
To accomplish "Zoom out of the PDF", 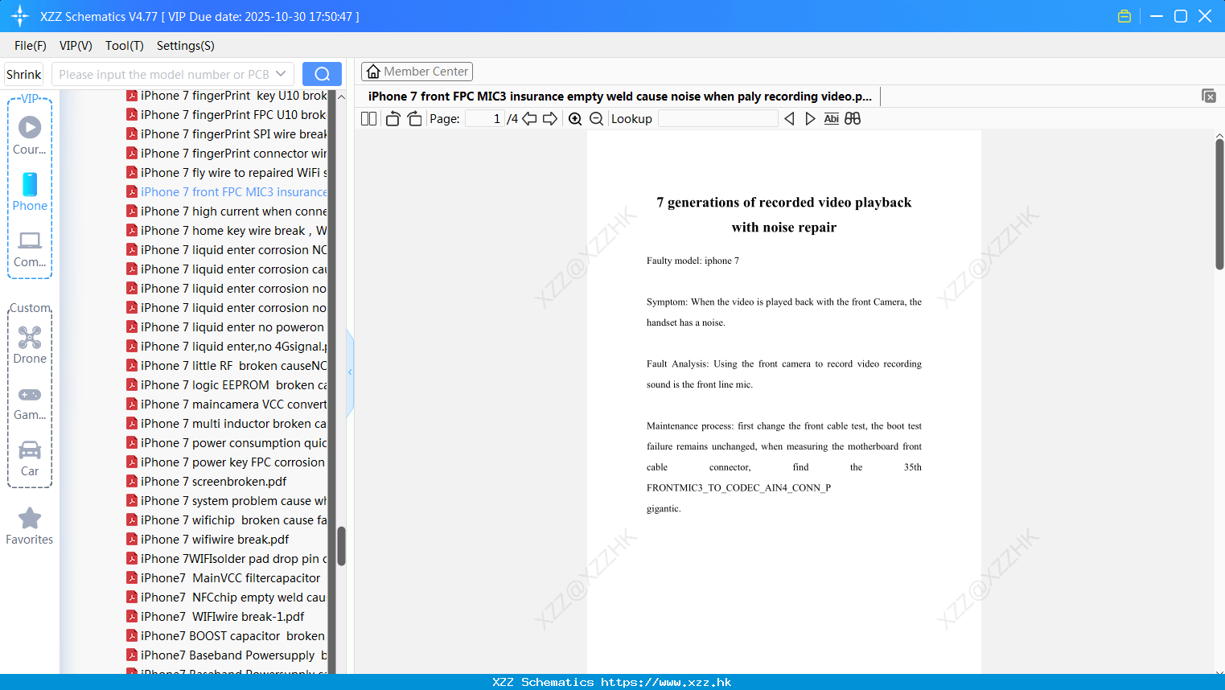I will (x=596, y=119).
